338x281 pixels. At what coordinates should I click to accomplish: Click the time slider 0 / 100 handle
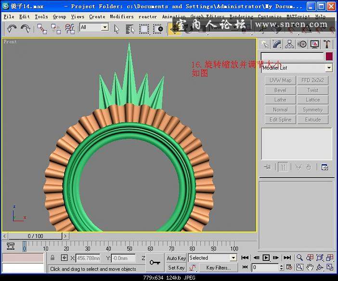click(x=35, y=236)
